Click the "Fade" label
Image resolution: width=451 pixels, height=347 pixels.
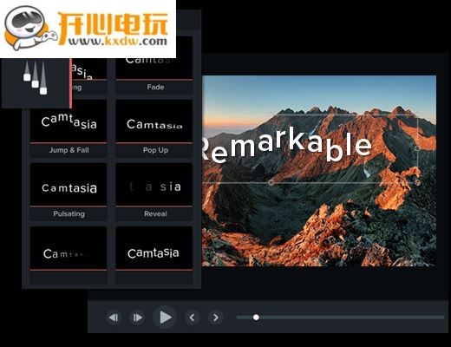[155, 87]
